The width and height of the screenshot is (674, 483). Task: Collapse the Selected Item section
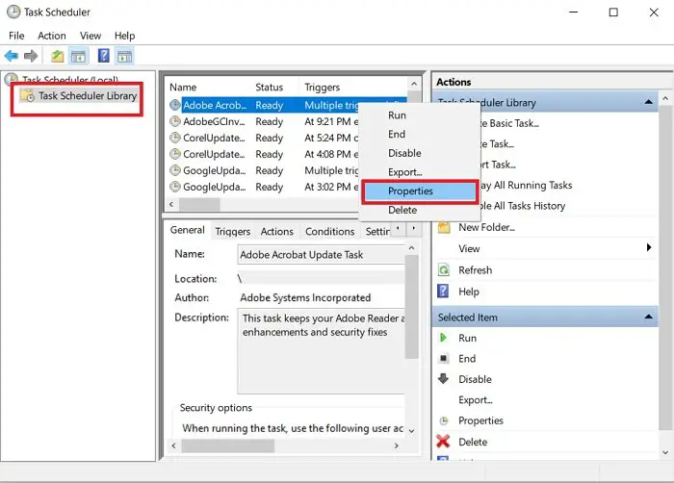point(648,318)
